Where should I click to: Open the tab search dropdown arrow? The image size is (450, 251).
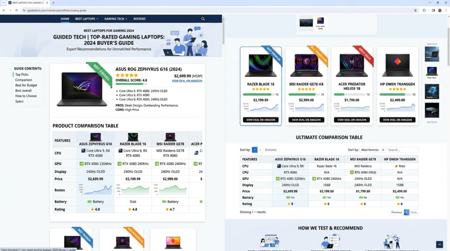click(x=4, y=3)
